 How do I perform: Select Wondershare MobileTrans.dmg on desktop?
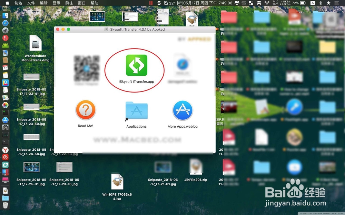coord(35,43)
